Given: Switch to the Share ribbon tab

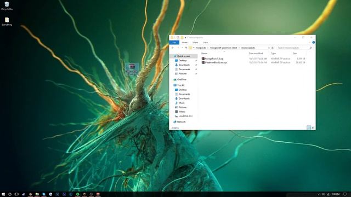Looking at the screenshot, I should click(x=195, y=43).
